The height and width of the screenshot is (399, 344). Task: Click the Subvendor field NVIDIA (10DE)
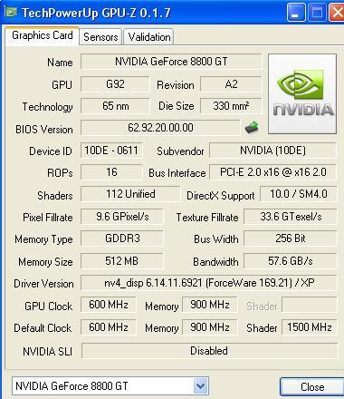pos(272,151)
